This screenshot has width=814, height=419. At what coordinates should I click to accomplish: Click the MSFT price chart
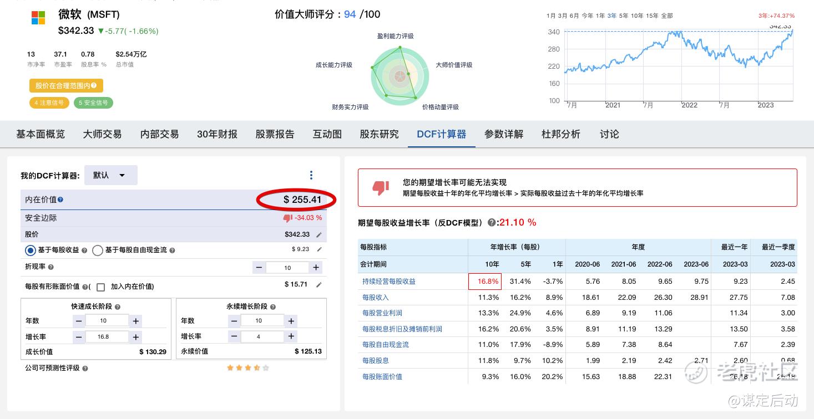coord(679,67)
